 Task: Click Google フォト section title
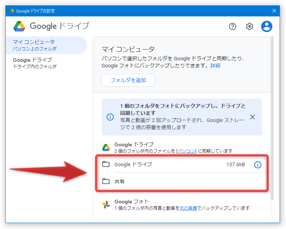tap(132, 202)
